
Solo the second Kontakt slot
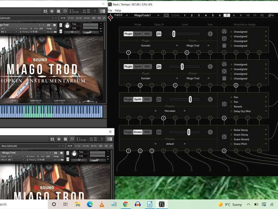pyautogui.click(x=210, y=67)
